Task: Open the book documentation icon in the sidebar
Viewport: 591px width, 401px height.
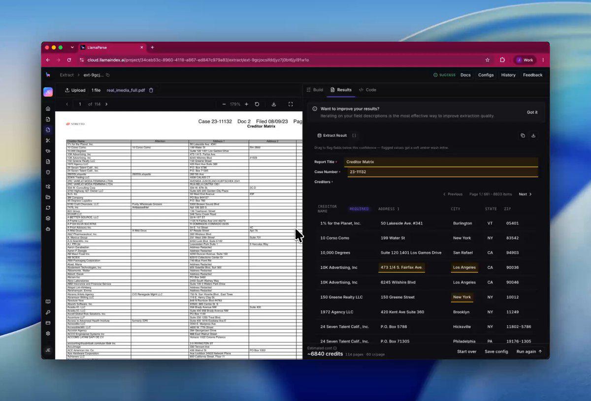Action: click(48, 302)
